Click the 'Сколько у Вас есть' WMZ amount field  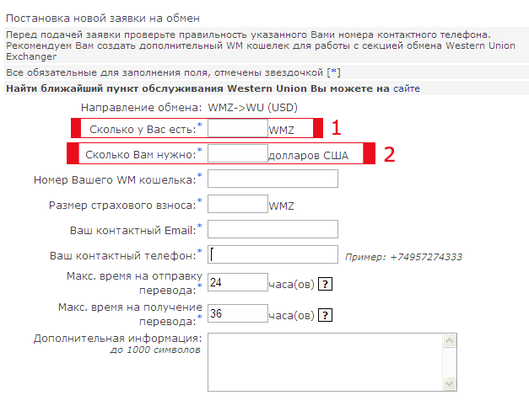[238, 128]
